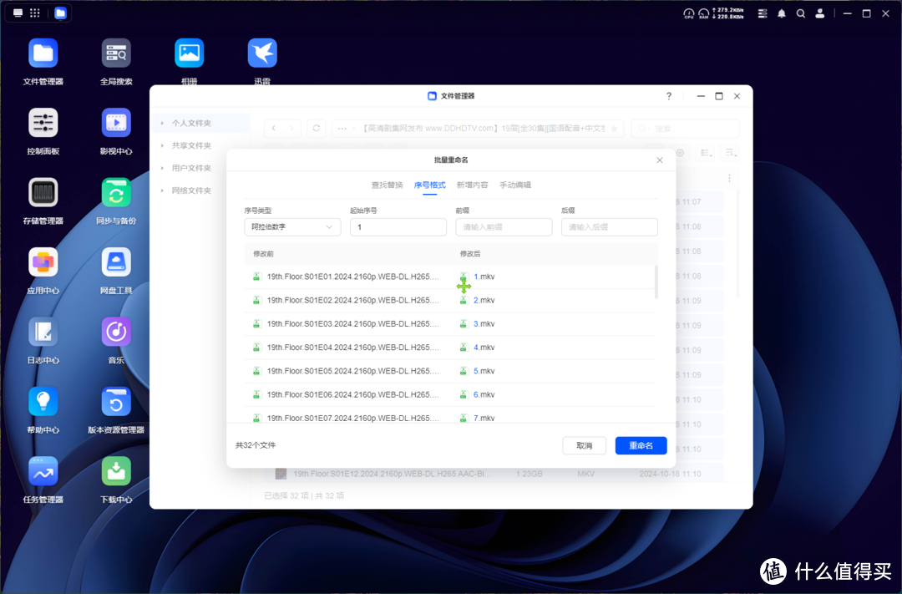
Task: Confirm renaming with the 重命名 button
Action: click(x=641, y=445)
